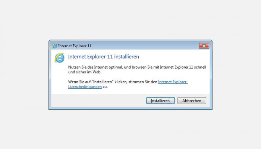261x149 pixels.
Task: Close the Internet Explorer 11 dialog
Action: (204, 46)
